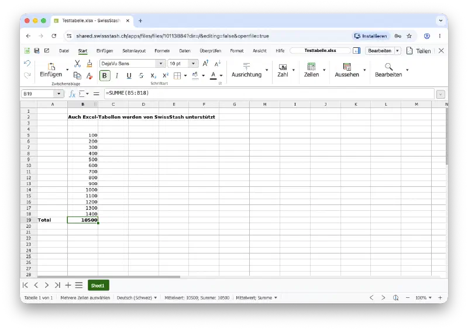This screenshot has height=330, width=468.
Task: Switch to the Daten tab
Action: coord(185,51)
